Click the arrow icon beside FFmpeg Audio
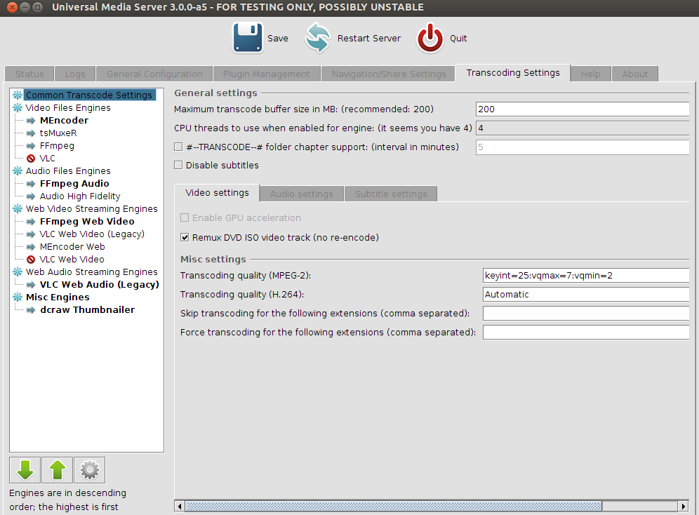 [x=31, y=184]
